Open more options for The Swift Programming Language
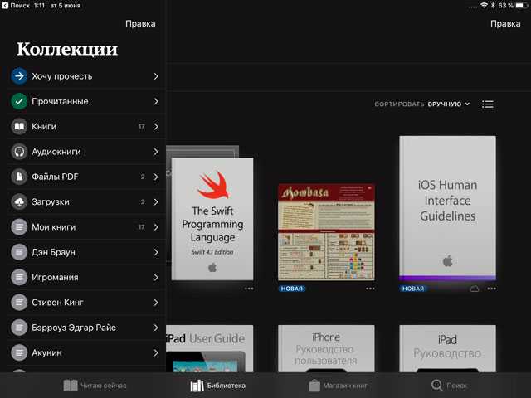Screen dimensions: 531x398 tap(249, 289)
